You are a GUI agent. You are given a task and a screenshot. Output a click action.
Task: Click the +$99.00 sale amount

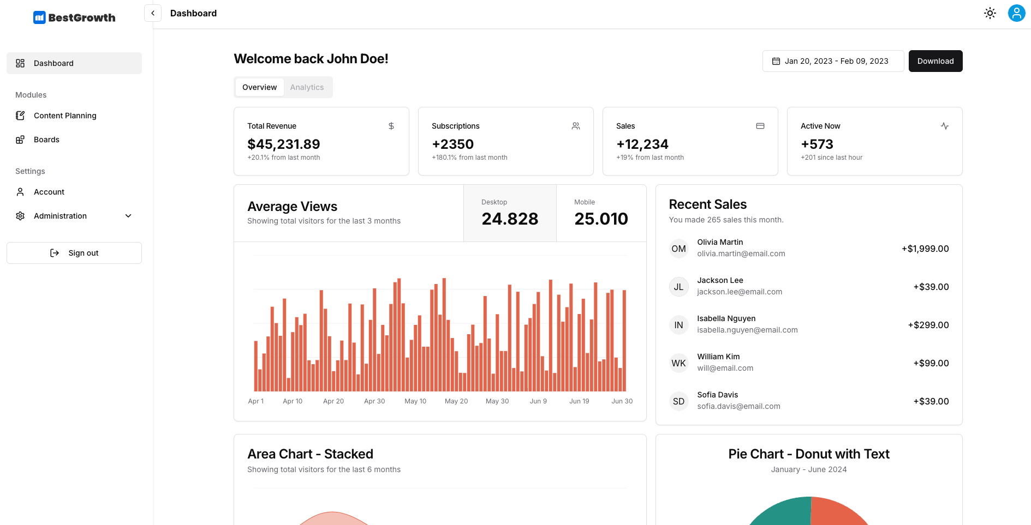point(931,363)
